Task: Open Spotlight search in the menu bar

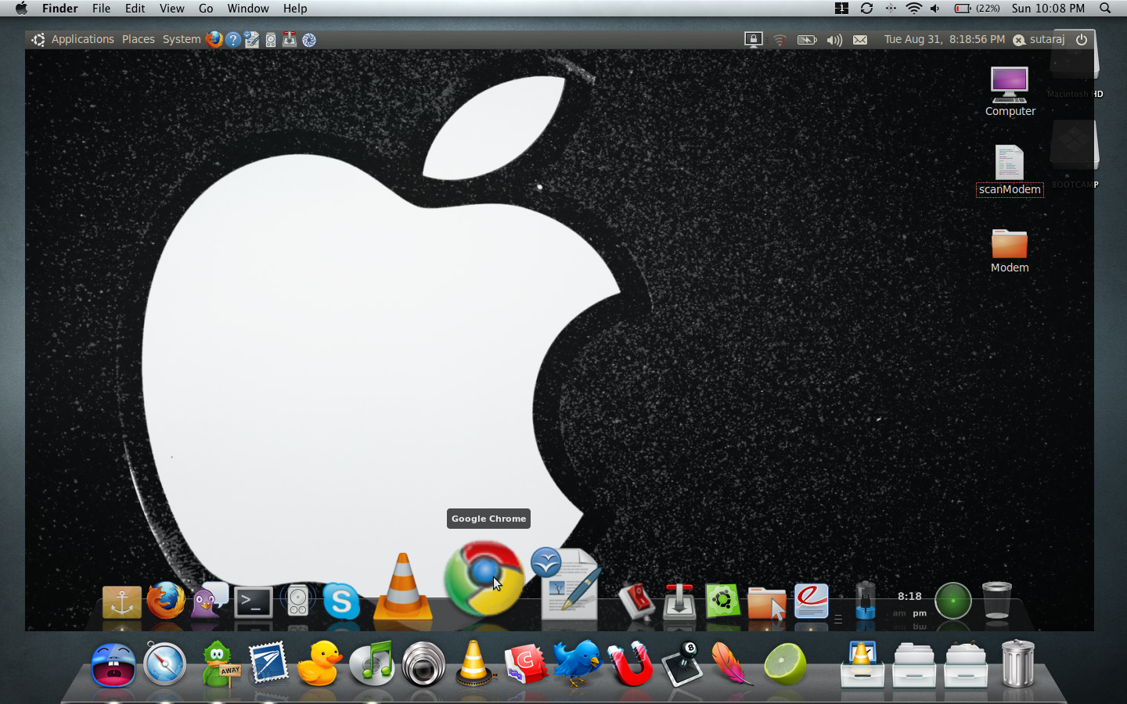Action: (1105, 8)
